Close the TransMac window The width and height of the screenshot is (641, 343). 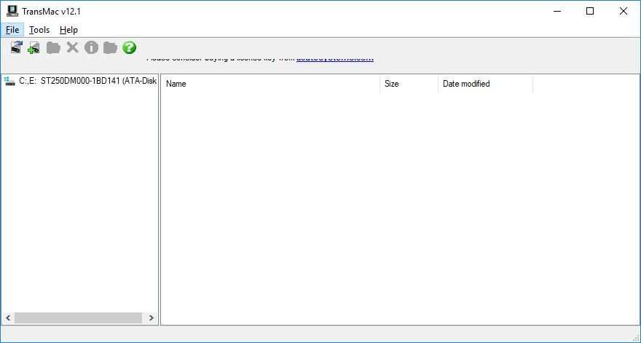[x=624, y=11]
